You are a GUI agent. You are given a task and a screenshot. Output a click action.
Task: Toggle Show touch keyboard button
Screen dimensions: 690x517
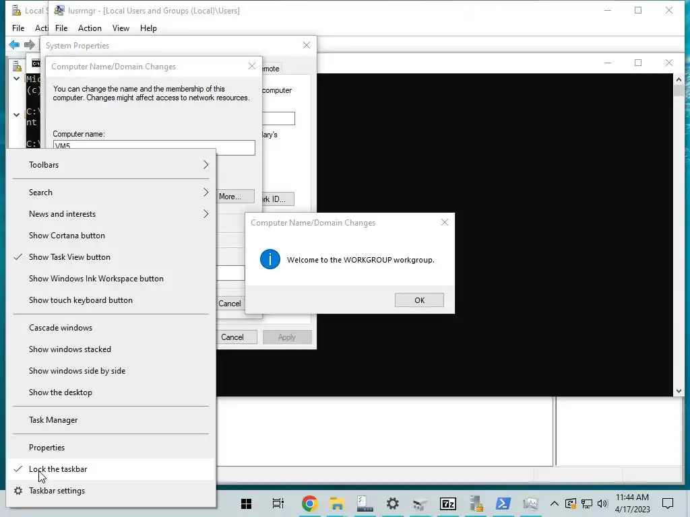[x=111, y=300]
